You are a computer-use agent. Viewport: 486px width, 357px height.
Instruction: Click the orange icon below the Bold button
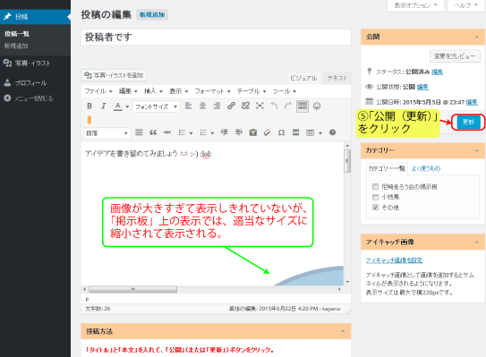[90, 120]
